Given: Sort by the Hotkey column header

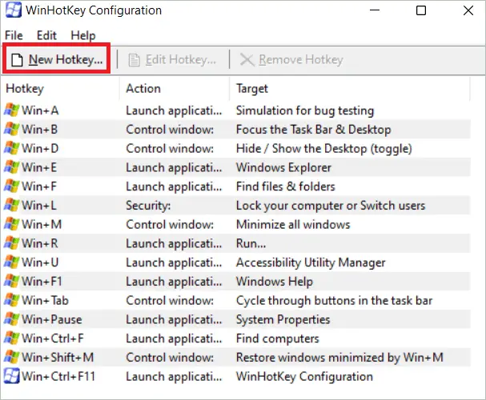Looking at the screenshot, I should click(x=61, y=89).
